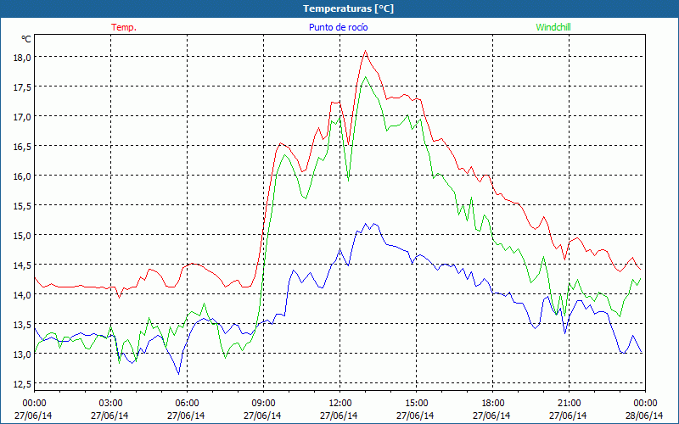
Task: Click the 15,0 y-axis value
Action: tap(22, 236)
